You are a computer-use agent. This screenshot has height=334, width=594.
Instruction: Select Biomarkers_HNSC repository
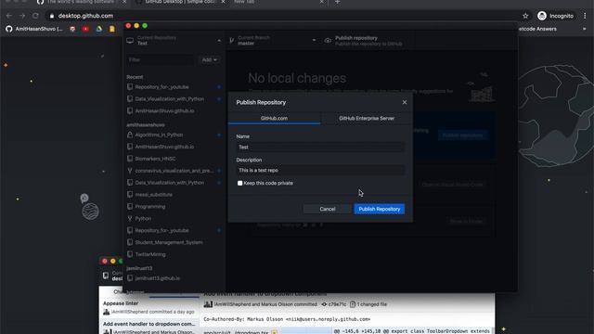tap(174, 159)
